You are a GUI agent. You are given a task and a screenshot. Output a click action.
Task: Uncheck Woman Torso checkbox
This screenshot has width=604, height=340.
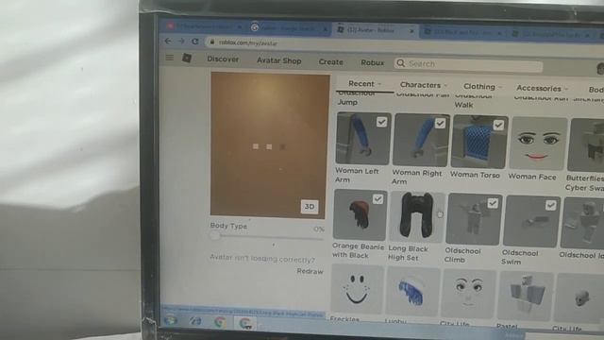(x=498, y=125)
